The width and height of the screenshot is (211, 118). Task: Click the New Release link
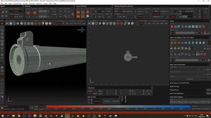pyautogui.click(x=206, y=109)
